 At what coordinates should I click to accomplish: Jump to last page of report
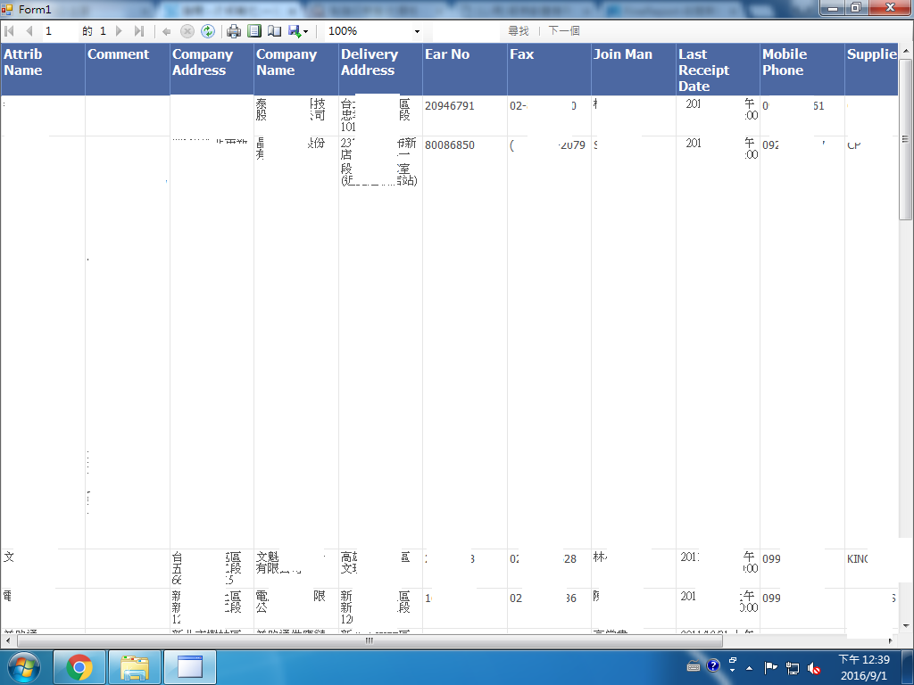138,31
